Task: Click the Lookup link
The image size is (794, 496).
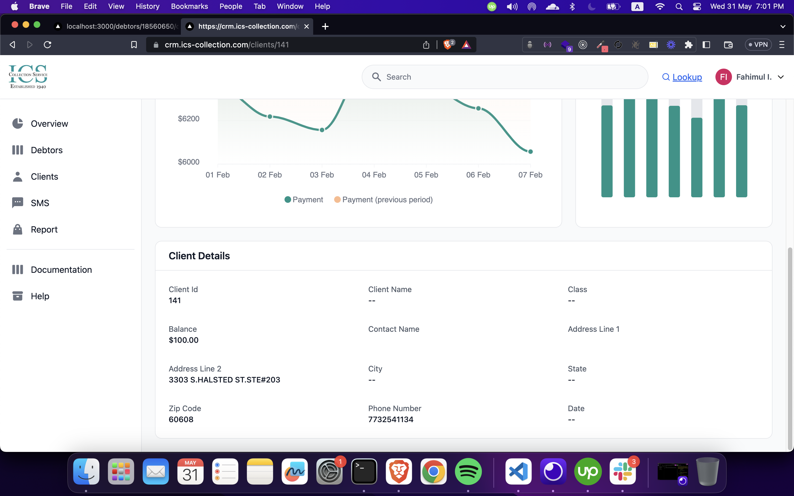Action: [687, 77]
